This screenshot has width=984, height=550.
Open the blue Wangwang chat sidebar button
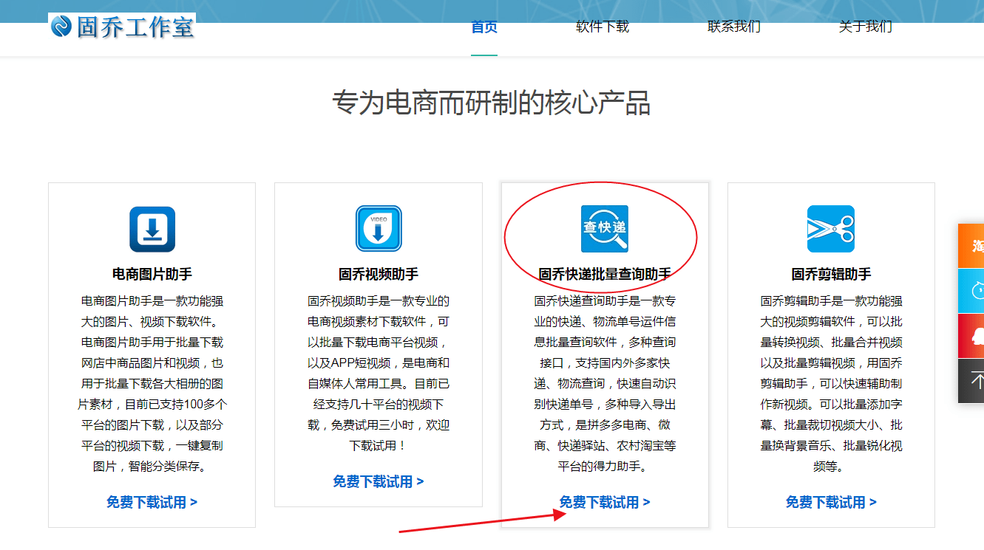point(971,291)
